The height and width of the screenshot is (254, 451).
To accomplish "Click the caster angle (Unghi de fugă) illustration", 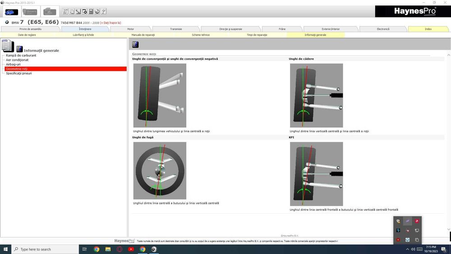I will tap(160, 171).
